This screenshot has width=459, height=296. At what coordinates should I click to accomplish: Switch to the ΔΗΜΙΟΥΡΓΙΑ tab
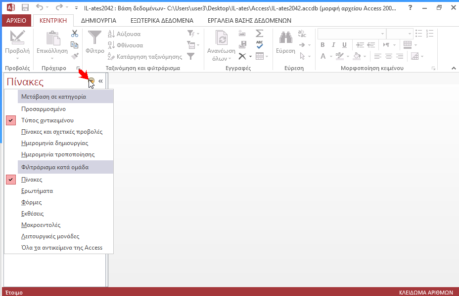pyautogui.click(x=98, y=20)
